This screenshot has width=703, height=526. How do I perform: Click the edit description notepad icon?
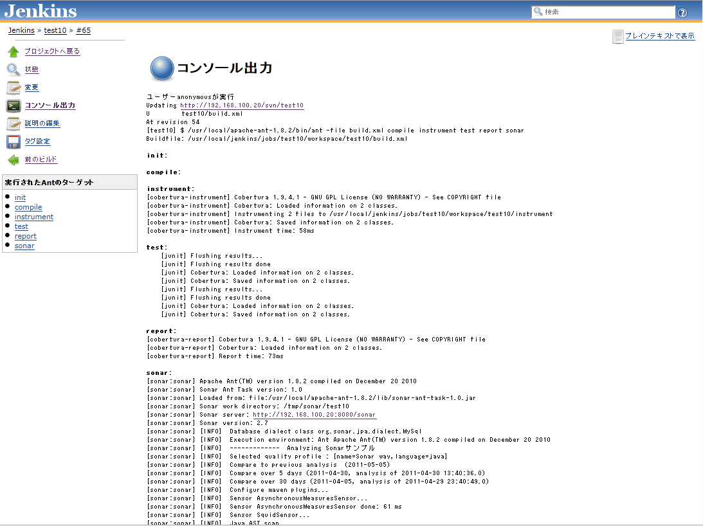pos(14,123)
